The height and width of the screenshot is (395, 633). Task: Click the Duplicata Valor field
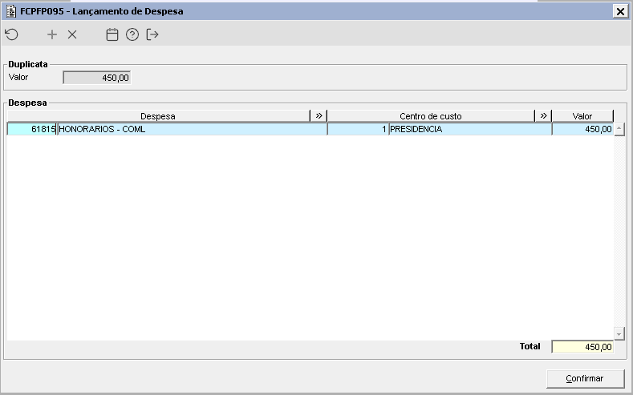[97, 78]
